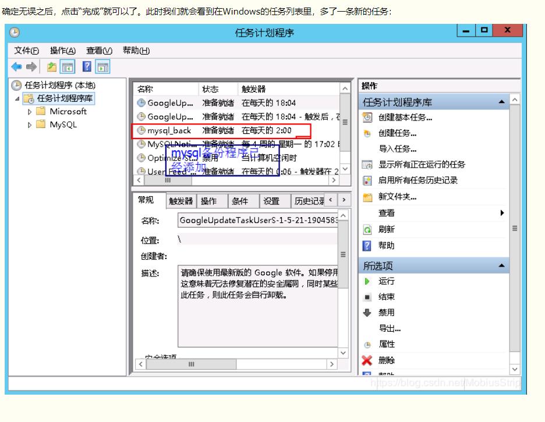
Task: Open the 帮助(H) menu
Action: click(136, 51)
